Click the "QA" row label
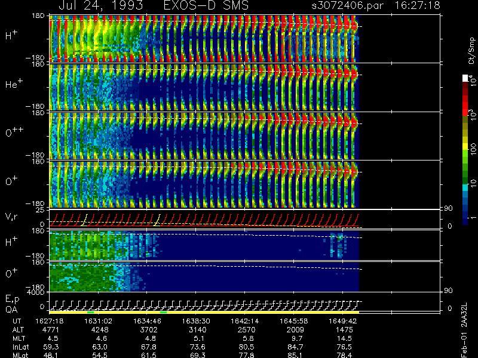 pyautogui.click(x=11, y=309)
